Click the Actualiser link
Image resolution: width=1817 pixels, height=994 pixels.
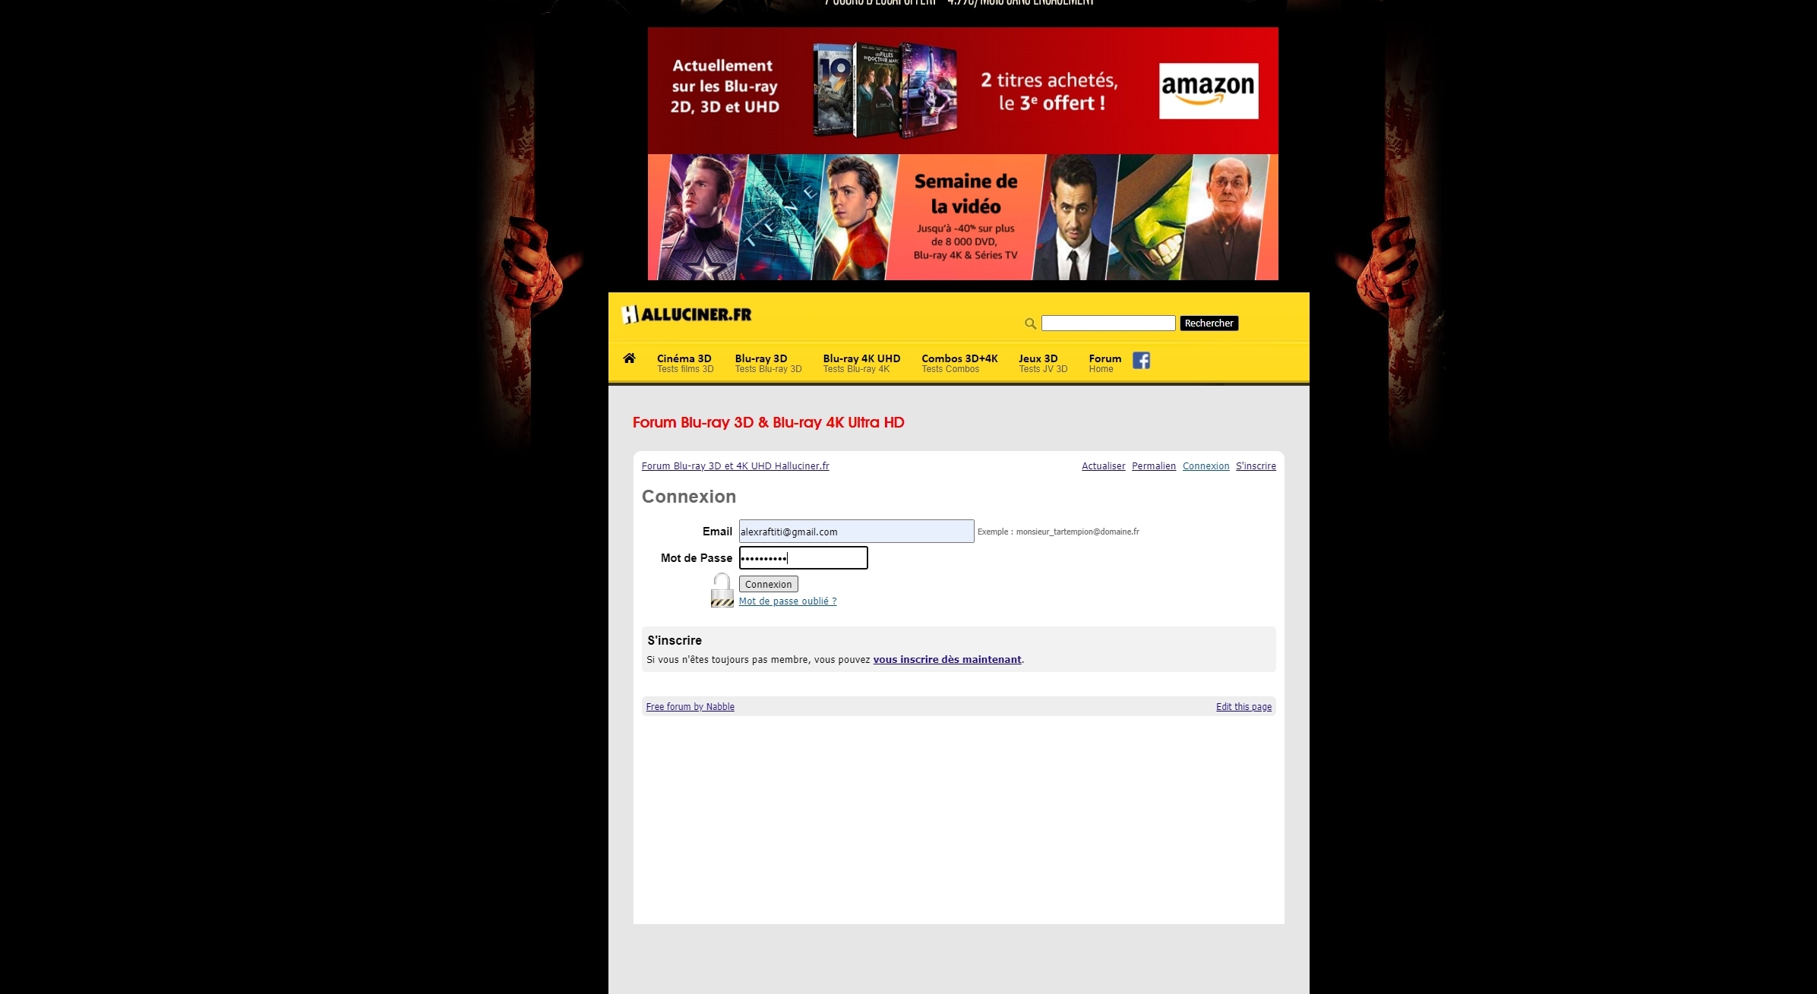tap(1103, 466)
